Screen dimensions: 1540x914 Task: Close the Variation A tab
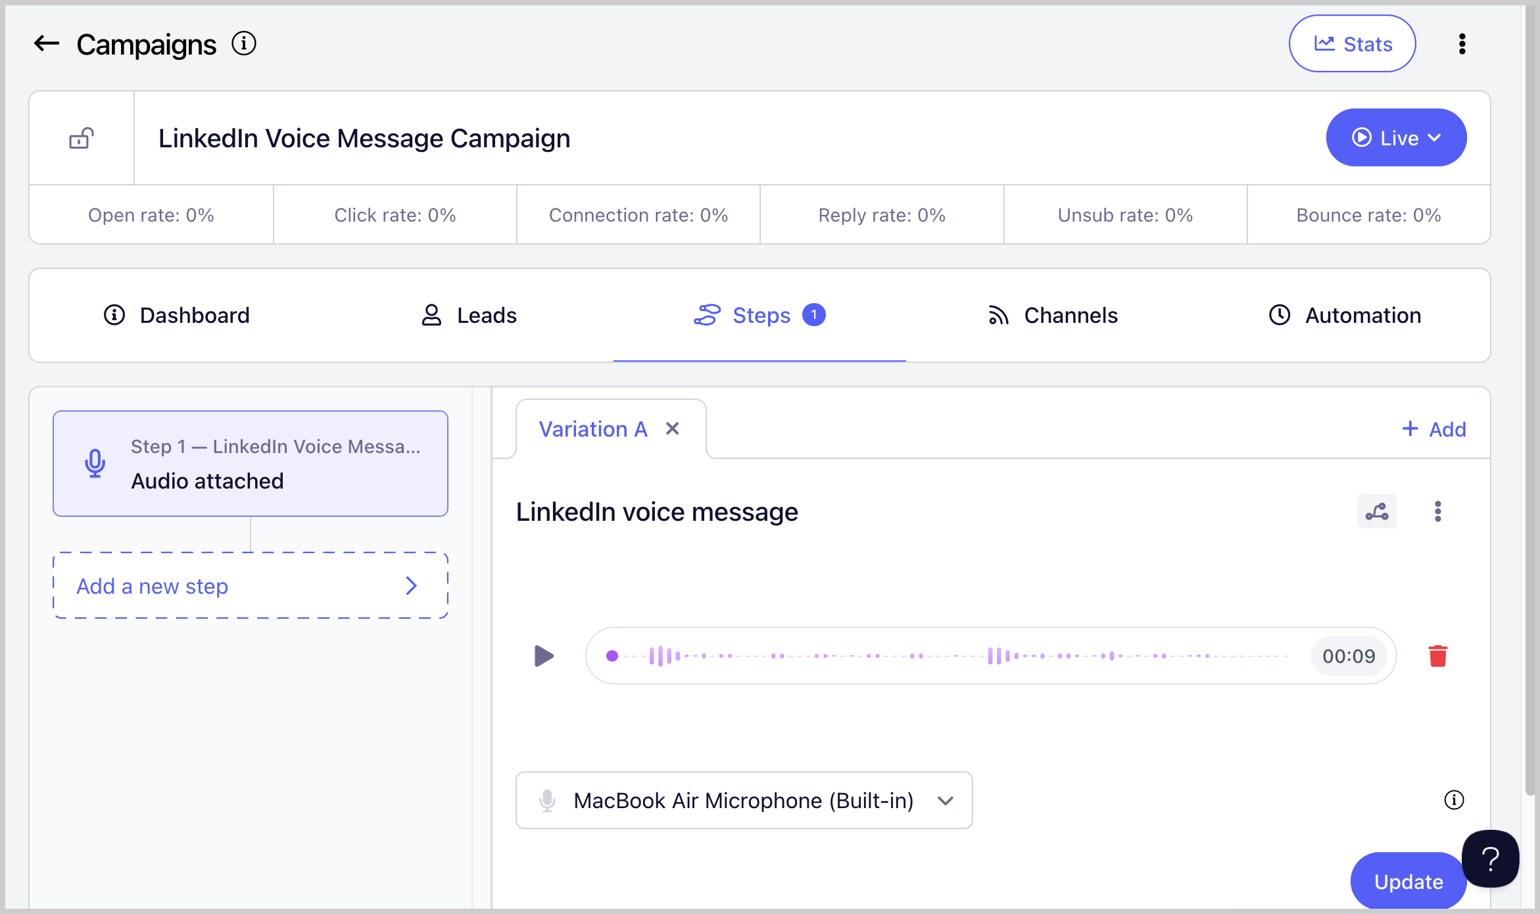coord(672,429)
